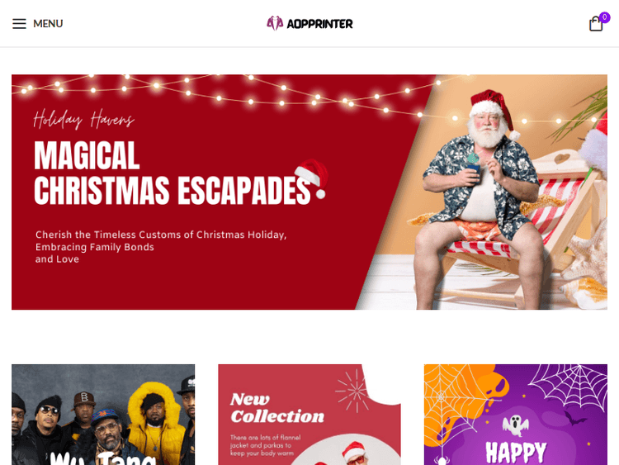Screen dimensions: 619x465
Task: Open the New Collection promo card
Action: (309, 415)
